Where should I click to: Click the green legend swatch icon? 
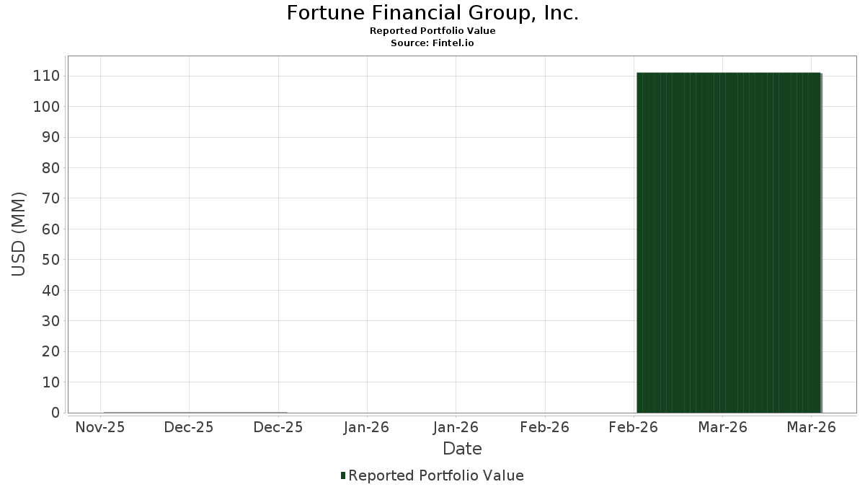click(x=343, y=475)
